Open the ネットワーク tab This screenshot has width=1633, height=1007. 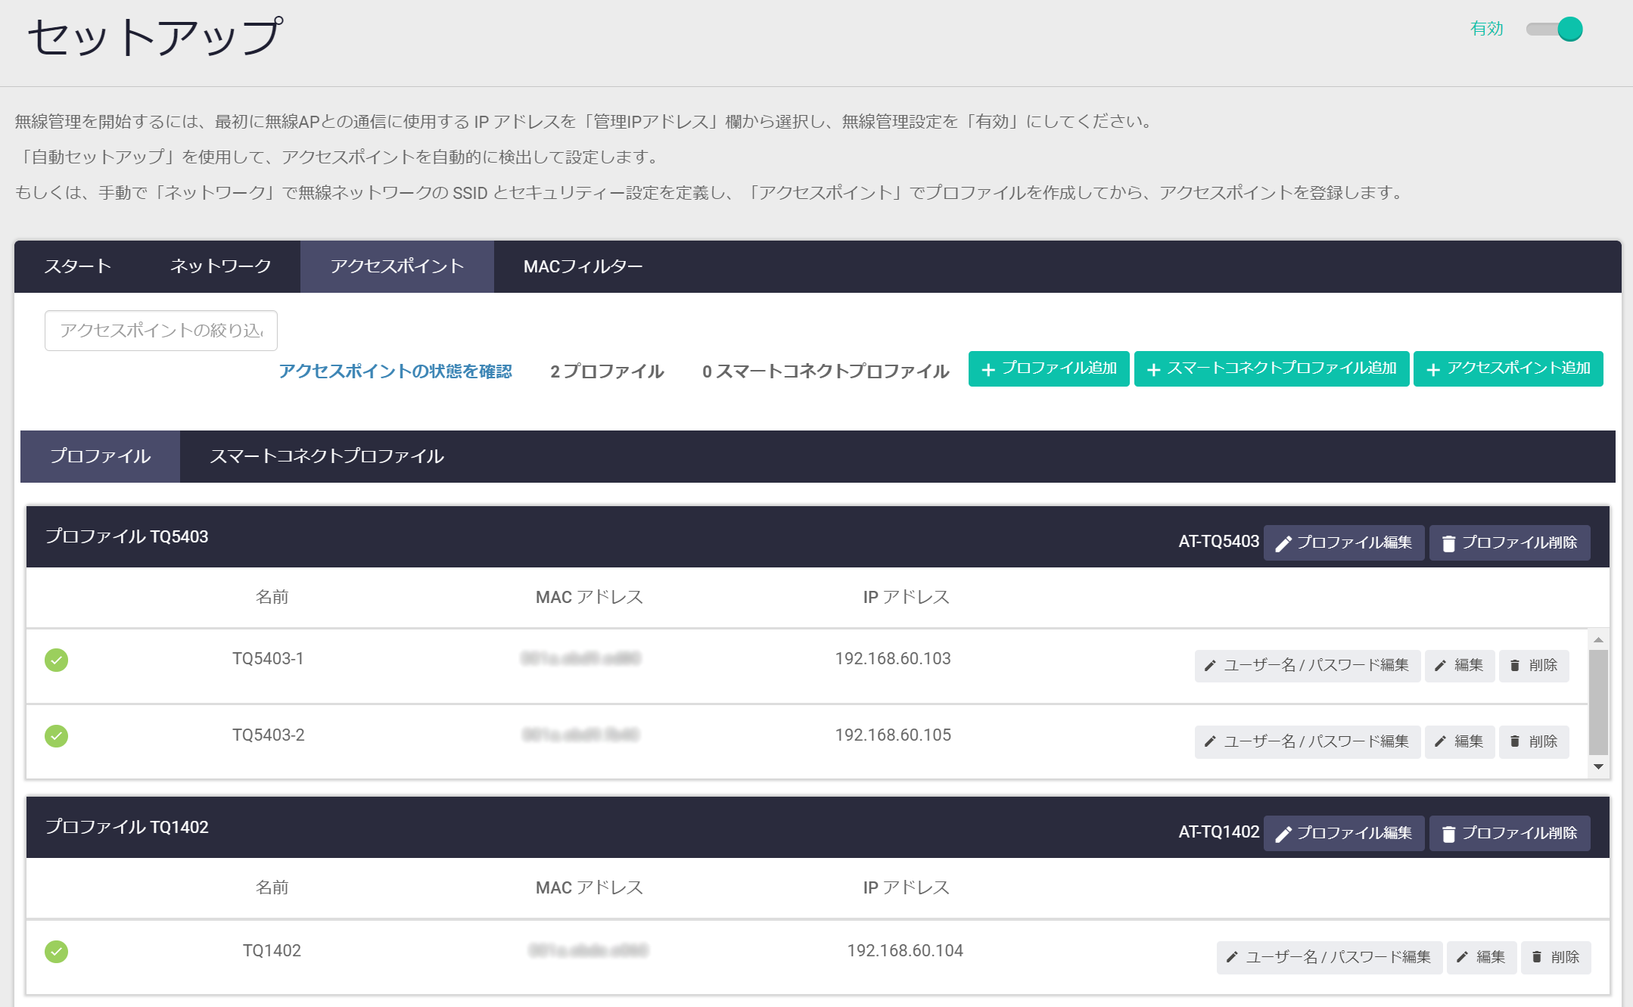[x=220, y=266]
